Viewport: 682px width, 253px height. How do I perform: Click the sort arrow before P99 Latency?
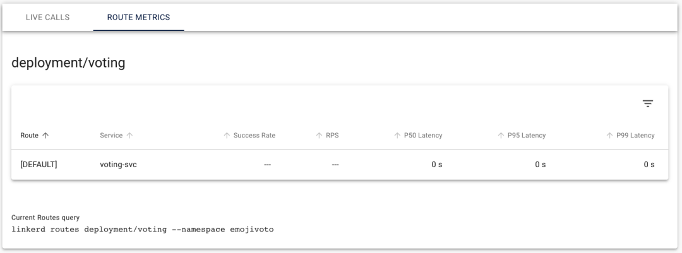pyautogui.click(x=609, y=135)
